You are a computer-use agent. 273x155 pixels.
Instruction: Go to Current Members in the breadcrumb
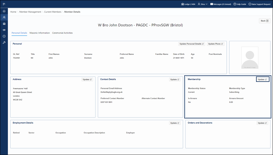(x=53, y=12)
